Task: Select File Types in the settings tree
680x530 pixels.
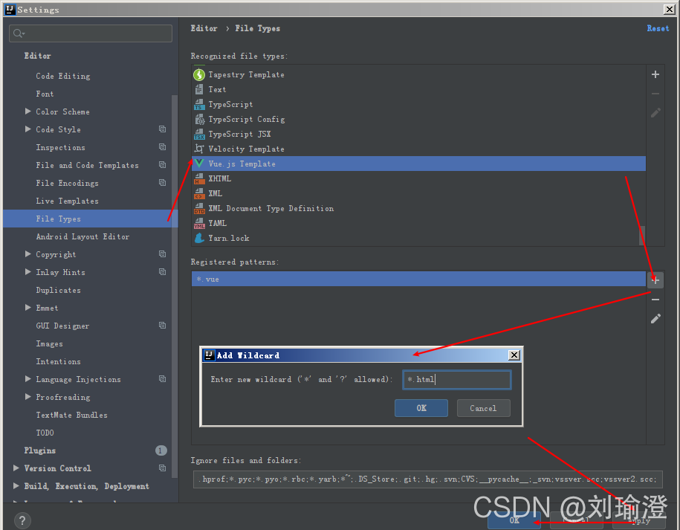Action: [90, 219]
